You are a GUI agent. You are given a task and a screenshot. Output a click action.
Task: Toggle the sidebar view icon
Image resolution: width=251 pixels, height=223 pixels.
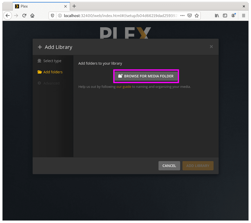pos(225,16)
